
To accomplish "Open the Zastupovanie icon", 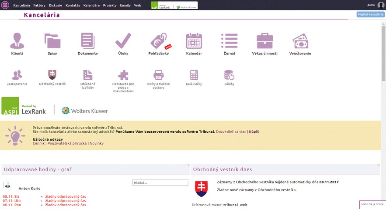I will (17, 75).
